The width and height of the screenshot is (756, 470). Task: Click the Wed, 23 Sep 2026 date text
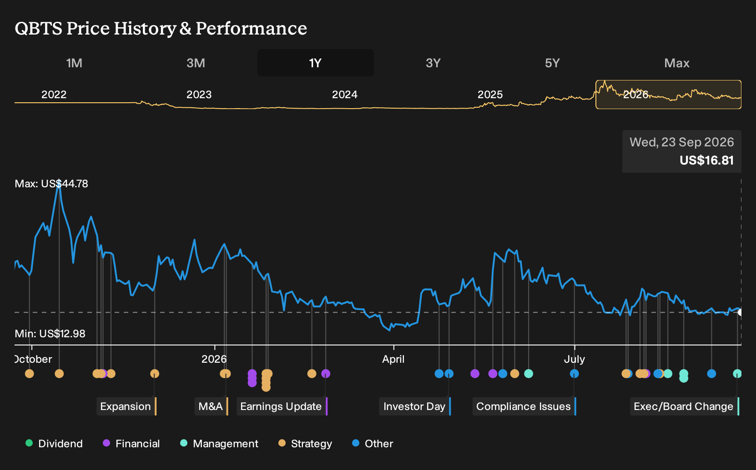[681, 142]
